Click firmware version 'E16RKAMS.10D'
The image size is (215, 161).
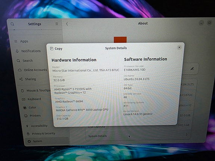point(135,70)
